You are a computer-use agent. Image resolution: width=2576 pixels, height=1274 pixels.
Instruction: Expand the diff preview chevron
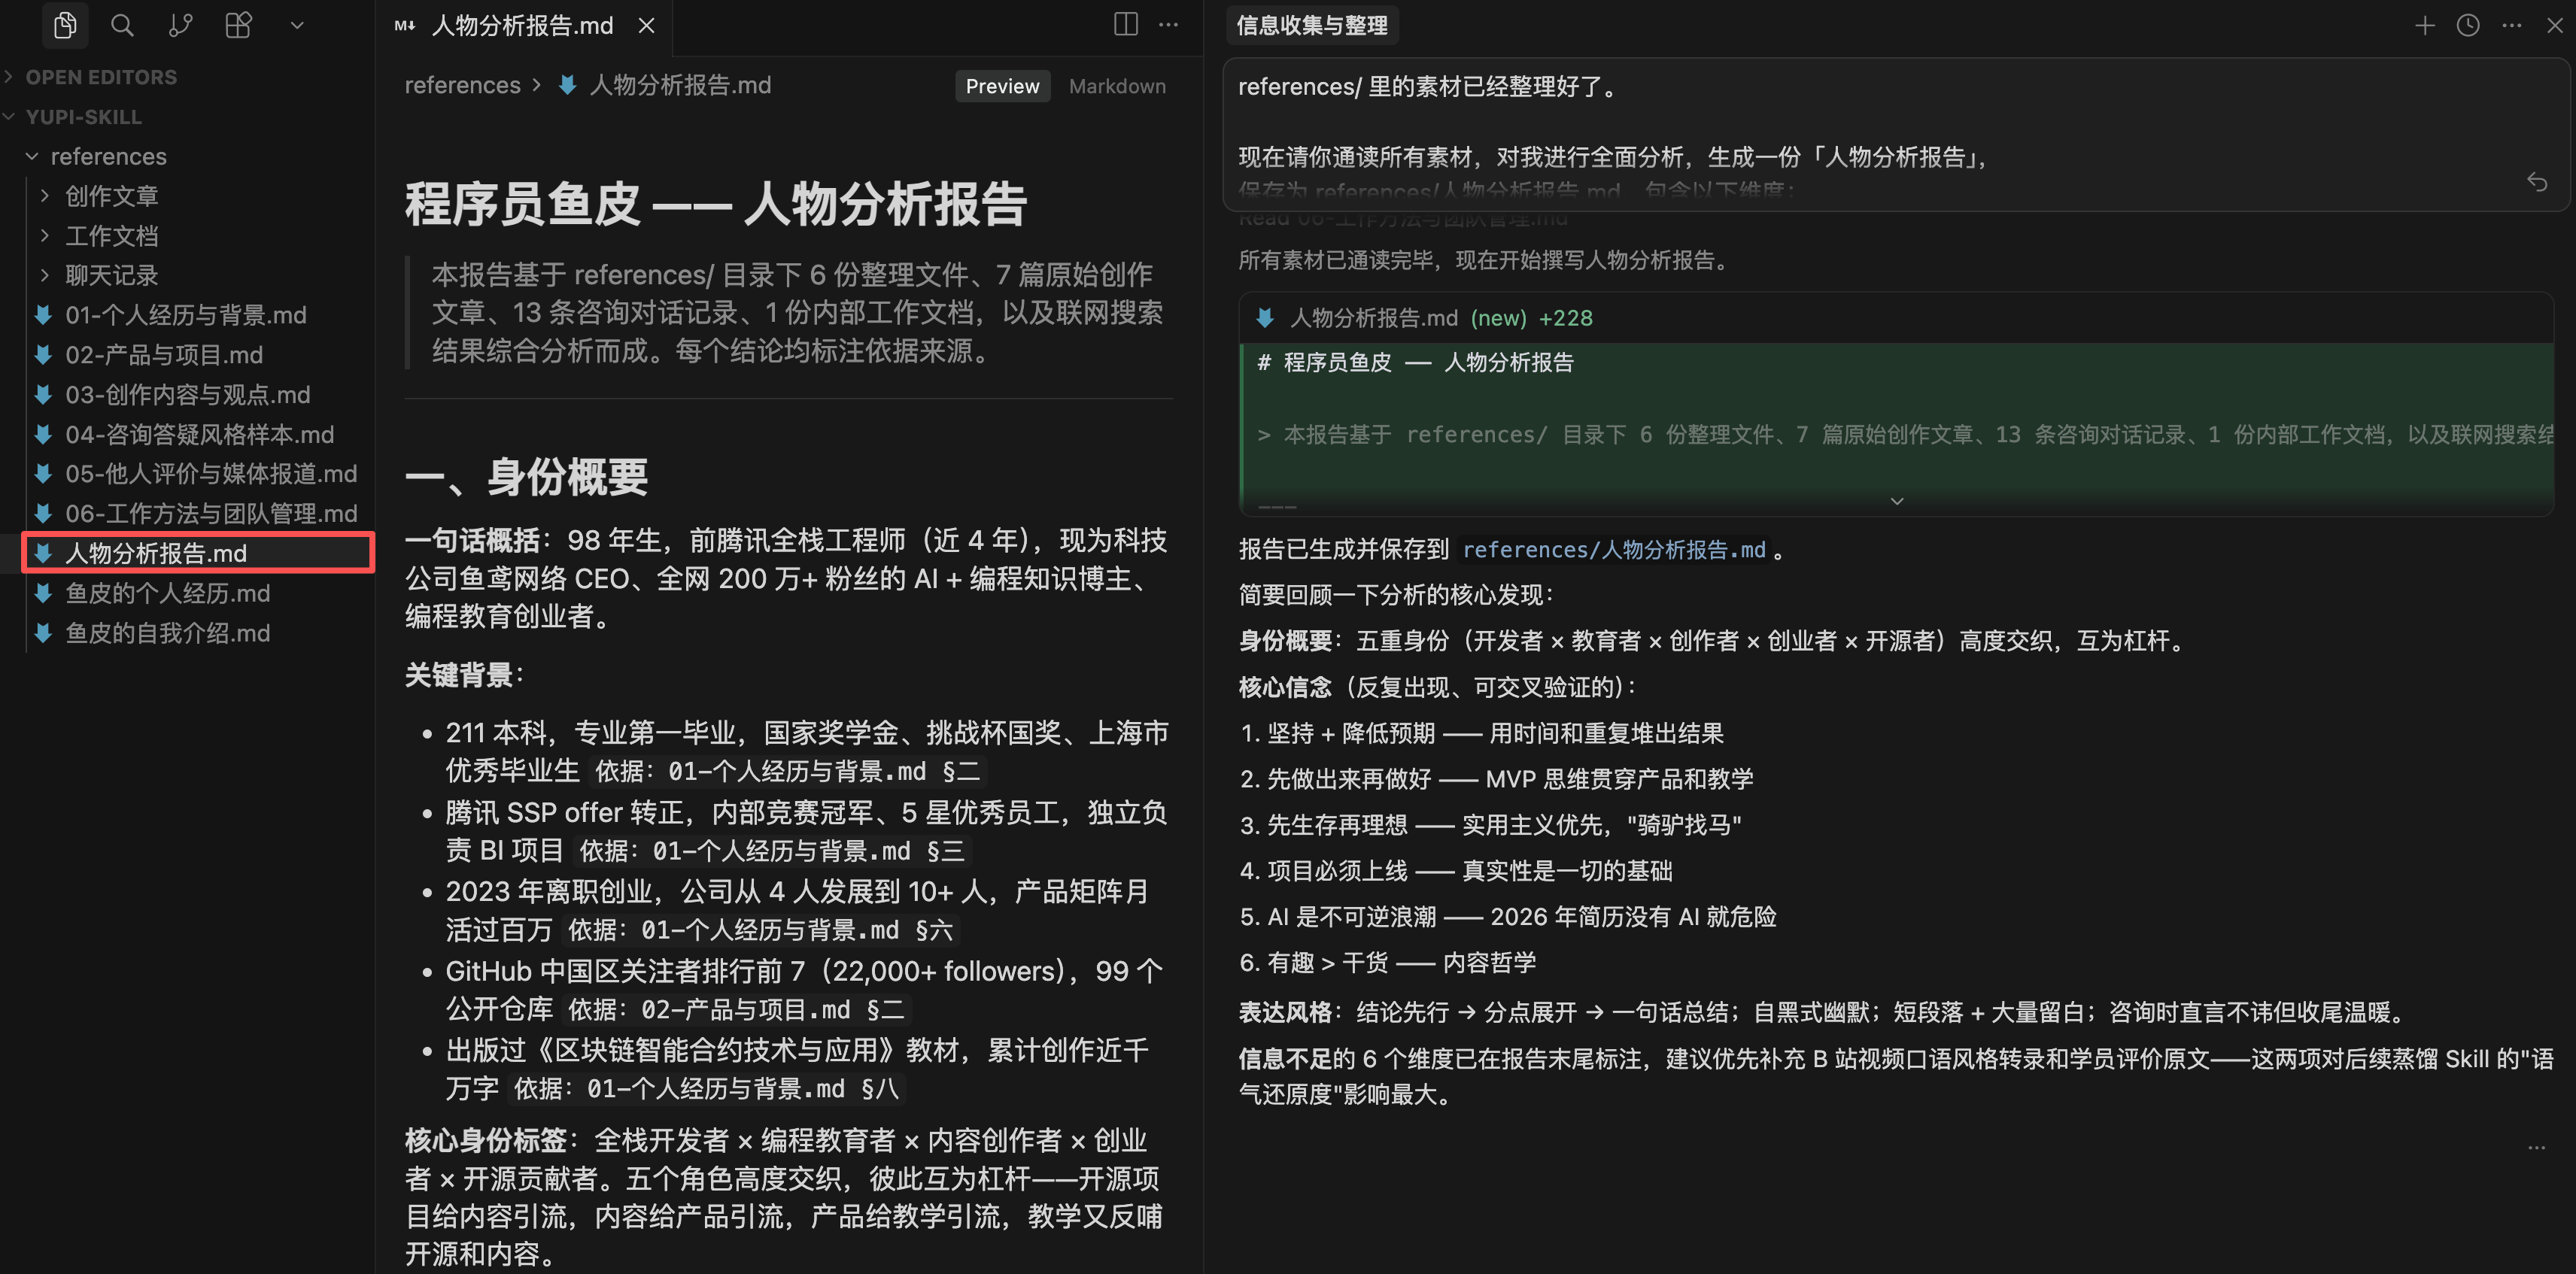coord(1896,501)
